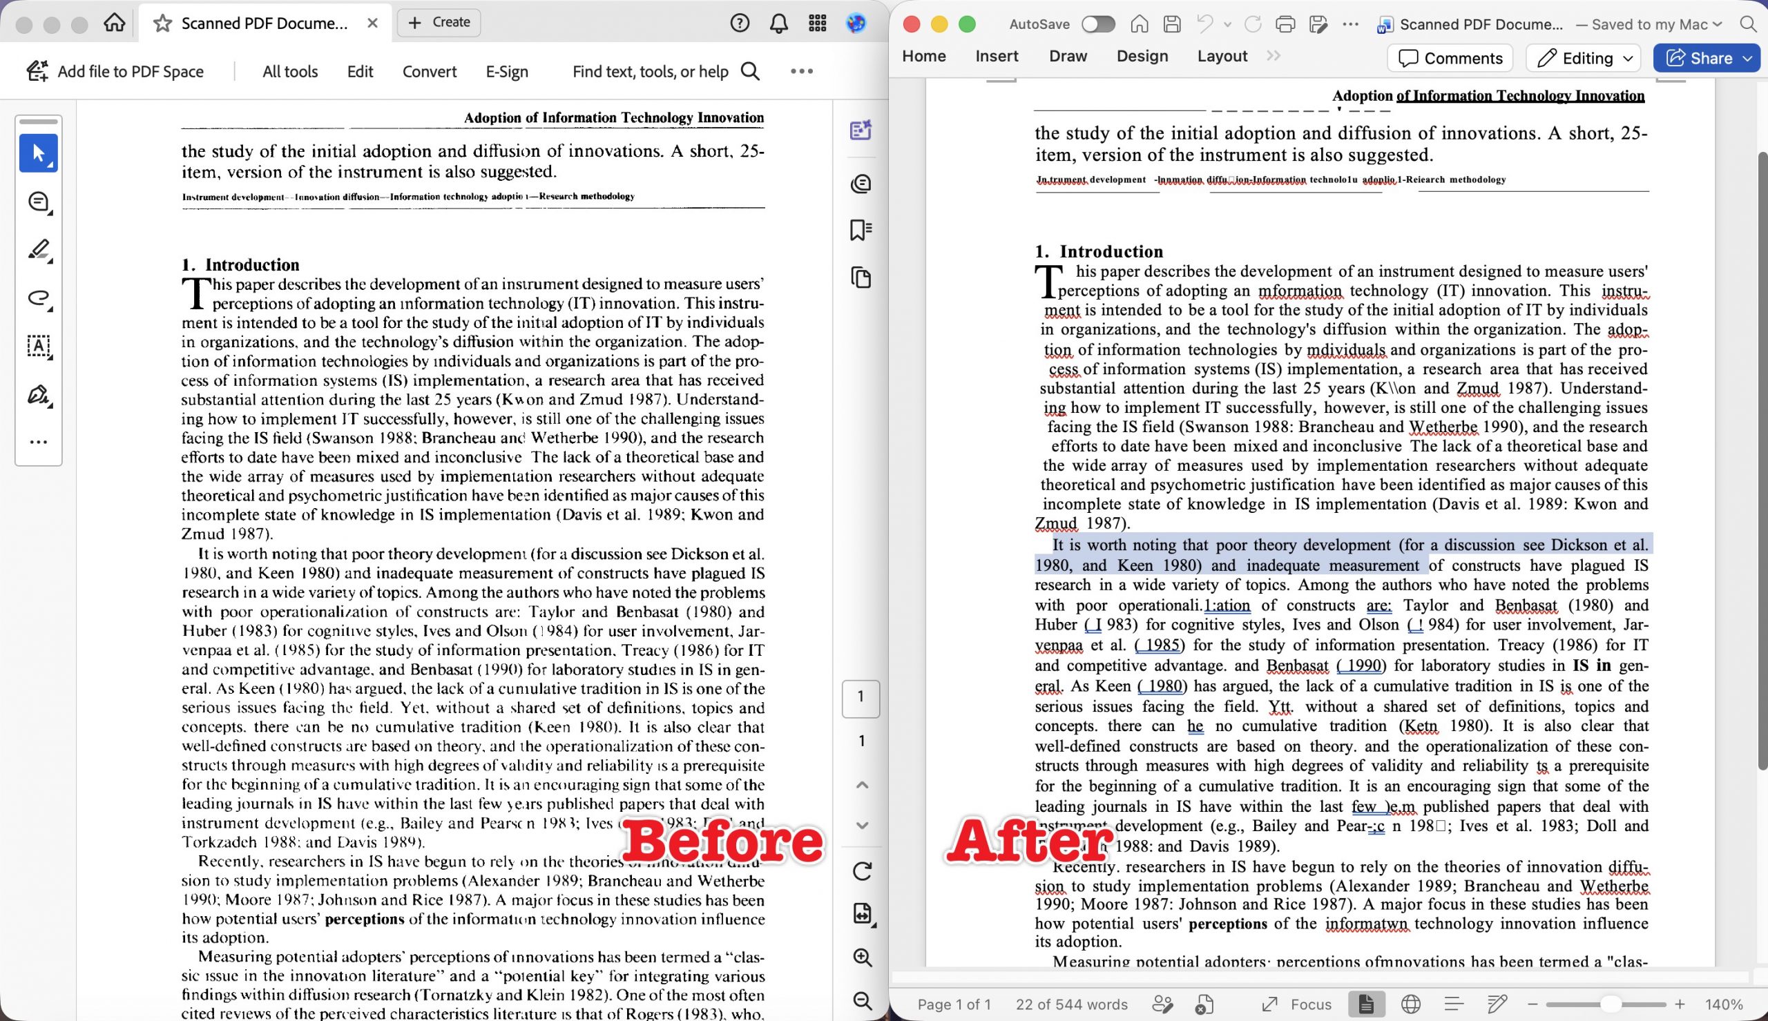Search in the Word document
The image size is (1768, 1021).
coord(1749,24)
